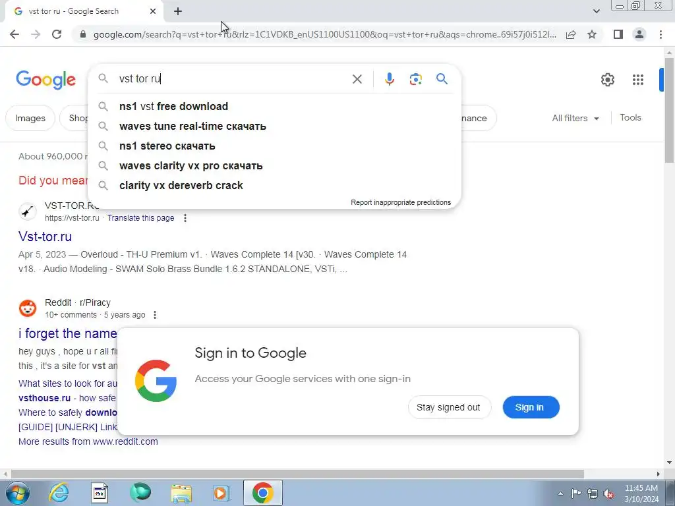The width and height of the screenshot is (675, 506).
Task: Open Google quick settings gear
Action: coord(607,80)
